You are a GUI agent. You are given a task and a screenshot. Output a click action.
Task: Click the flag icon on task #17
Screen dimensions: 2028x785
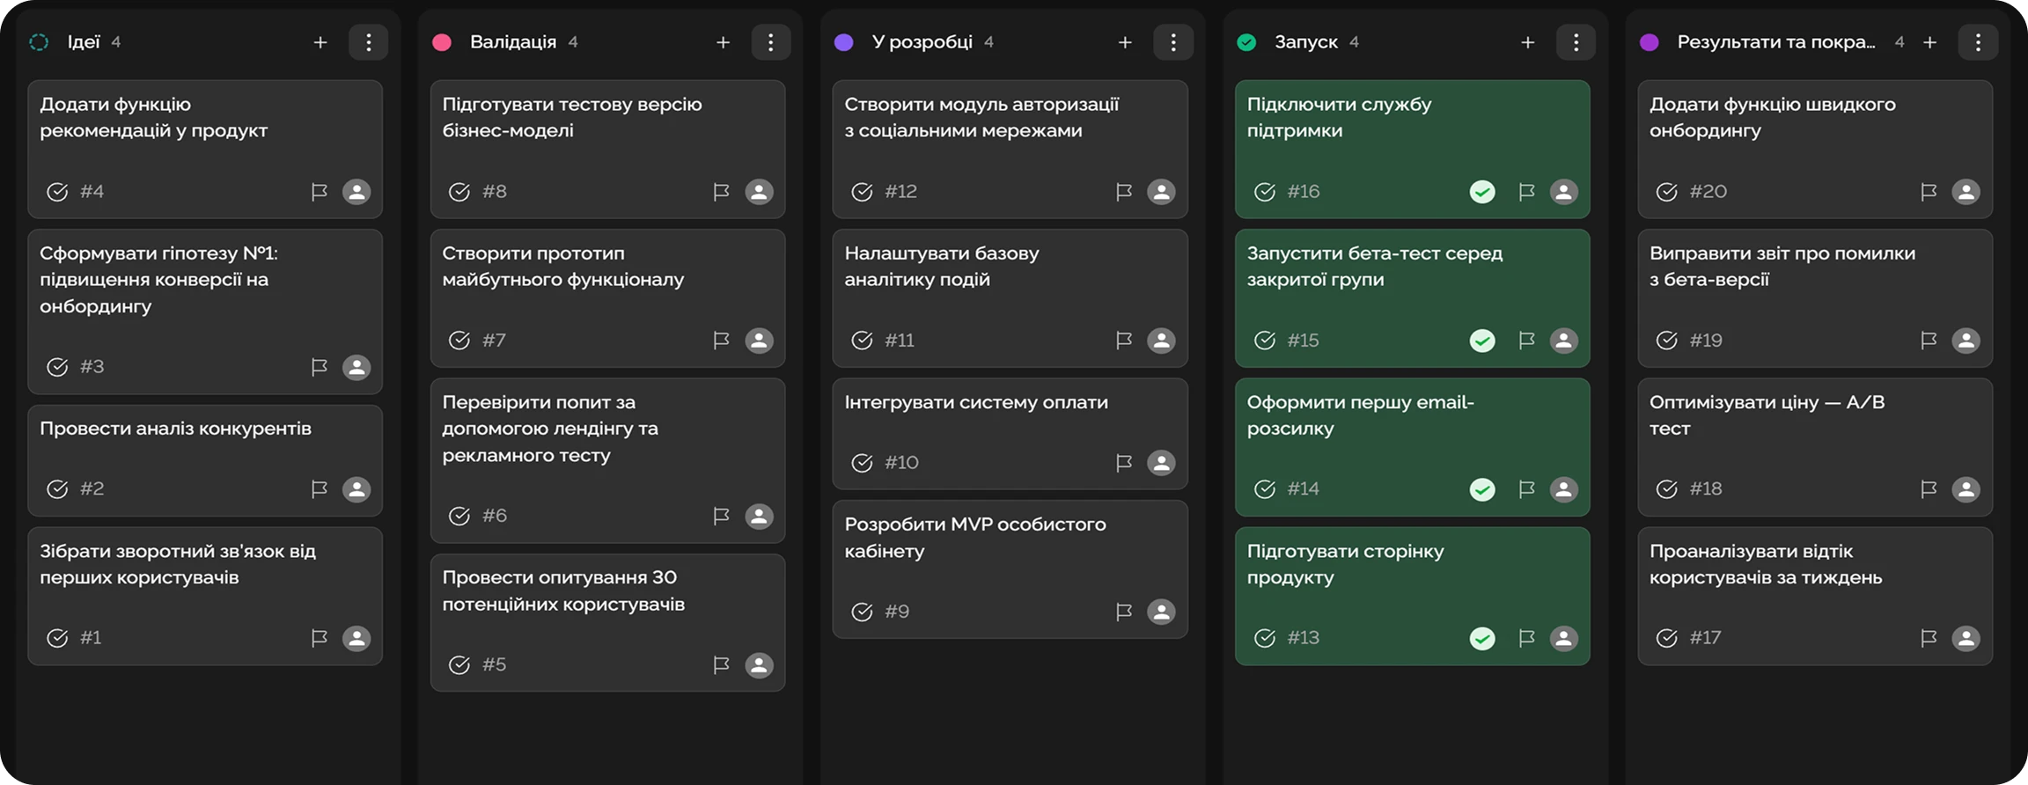pos(1928,638)
